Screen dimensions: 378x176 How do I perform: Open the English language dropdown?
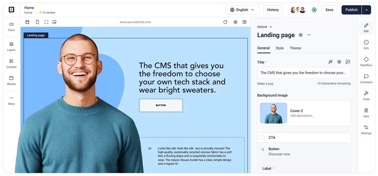pos(242,10)
